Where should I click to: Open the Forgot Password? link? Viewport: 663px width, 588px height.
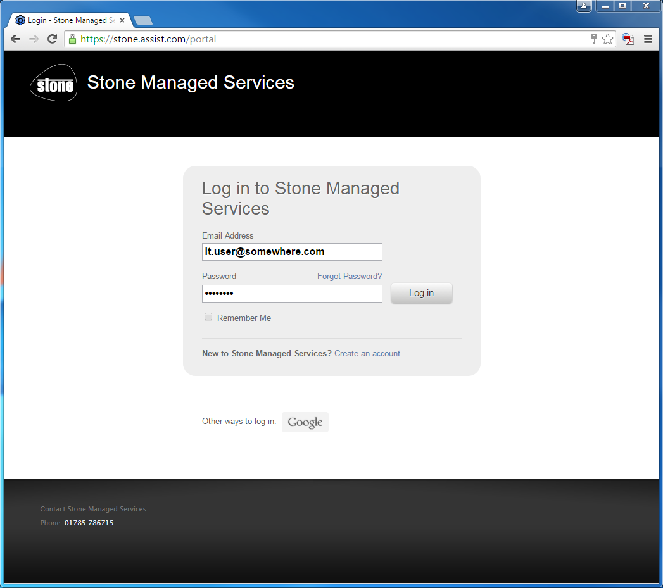pos(350,276)
